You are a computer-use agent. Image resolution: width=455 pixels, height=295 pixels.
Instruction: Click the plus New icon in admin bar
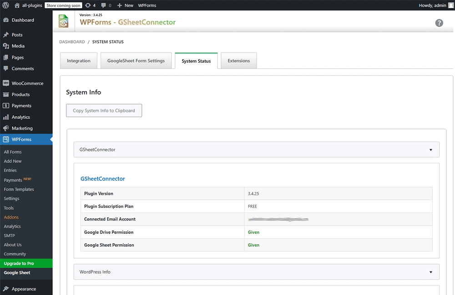pyautogui.click(x=119, y=5)
